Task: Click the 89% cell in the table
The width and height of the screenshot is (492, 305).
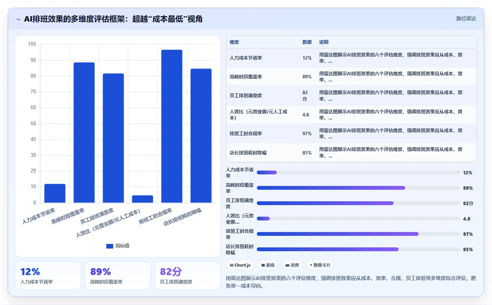Action: (x=307, y=77)
